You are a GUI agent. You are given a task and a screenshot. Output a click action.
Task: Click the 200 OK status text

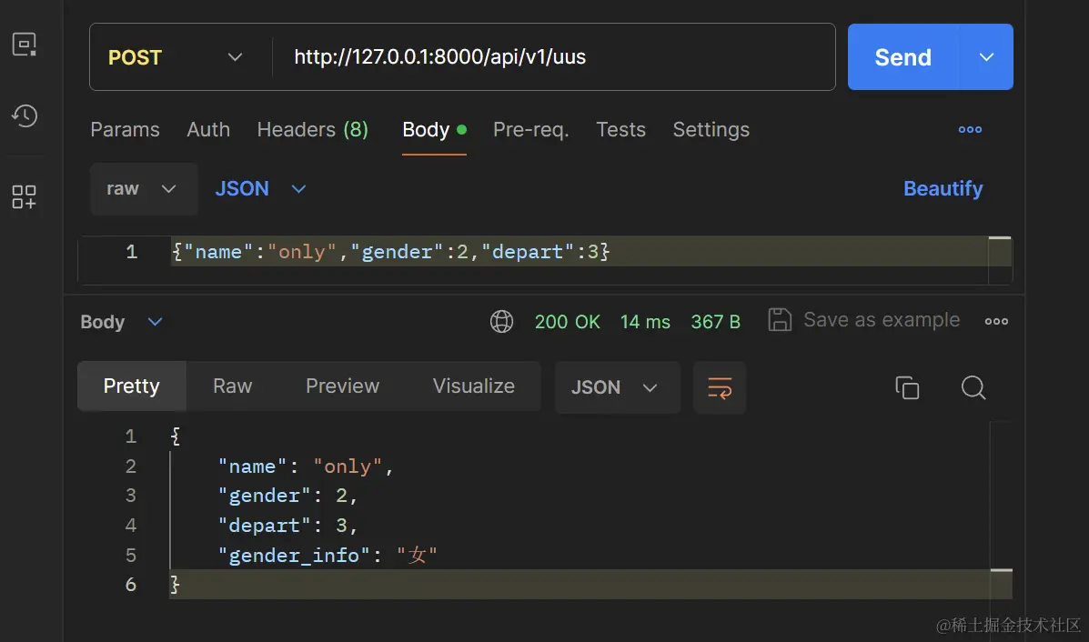[x=568, y=322]
